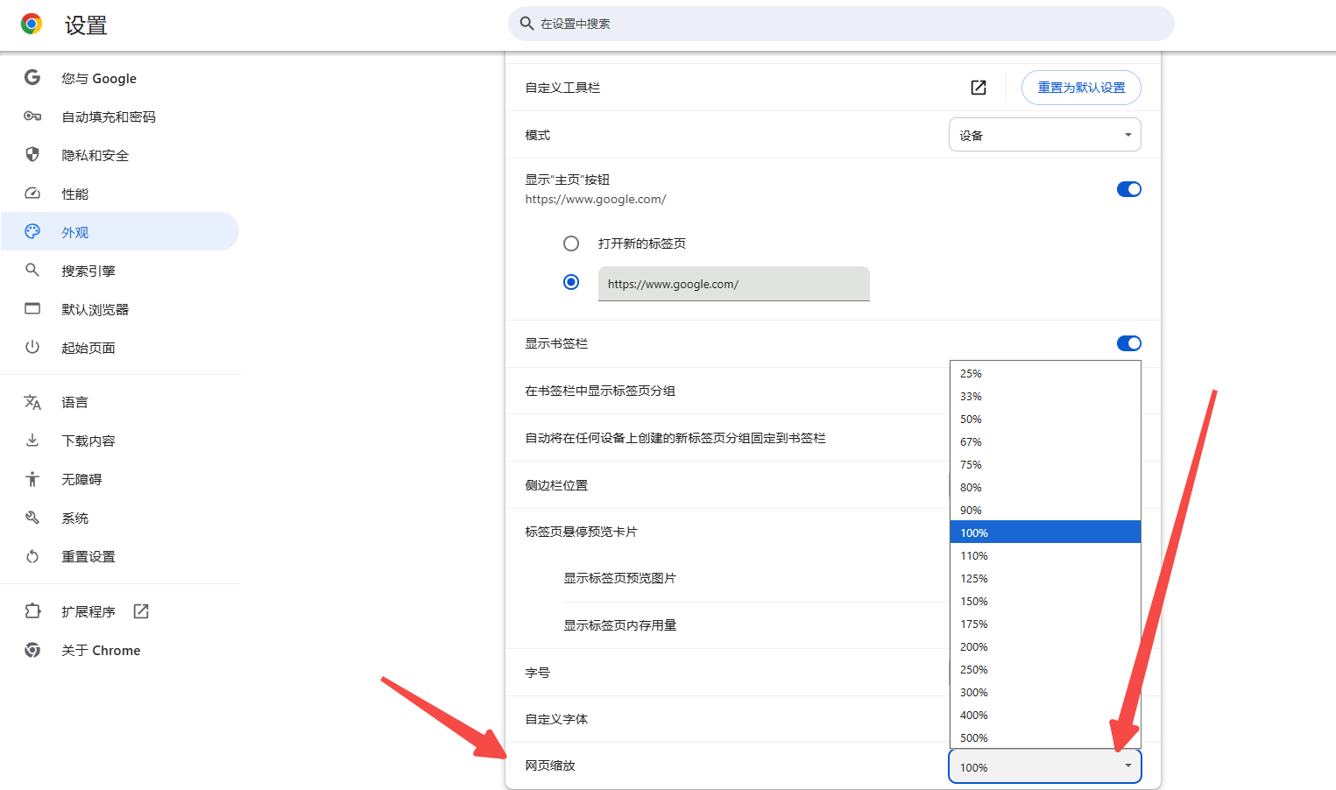Turn off the show home button toggle
This screenshot has width=1336, height=790.
1128,189
